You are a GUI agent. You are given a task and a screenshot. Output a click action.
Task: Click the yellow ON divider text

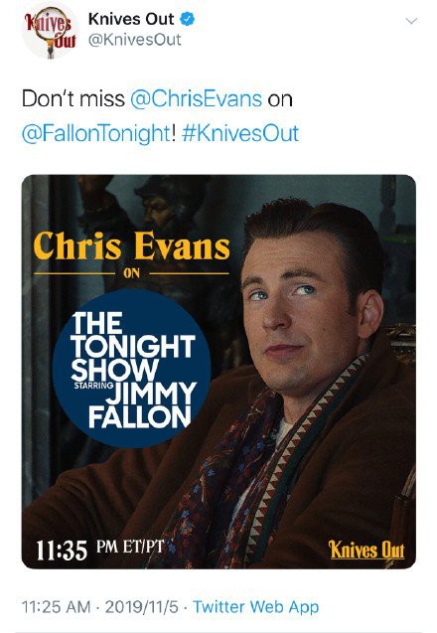tap(131, 273)
